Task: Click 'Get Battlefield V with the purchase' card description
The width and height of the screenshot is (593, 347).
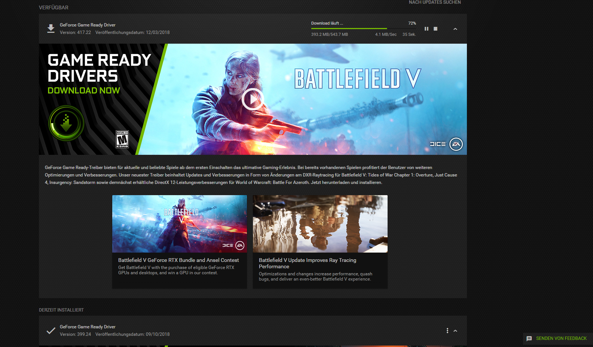Action: tap(176, 270)
